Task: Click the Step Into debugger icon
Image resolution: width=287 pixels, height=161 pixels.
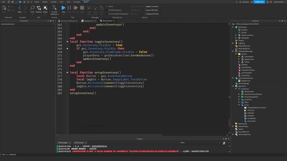Action: coord(89,8)
